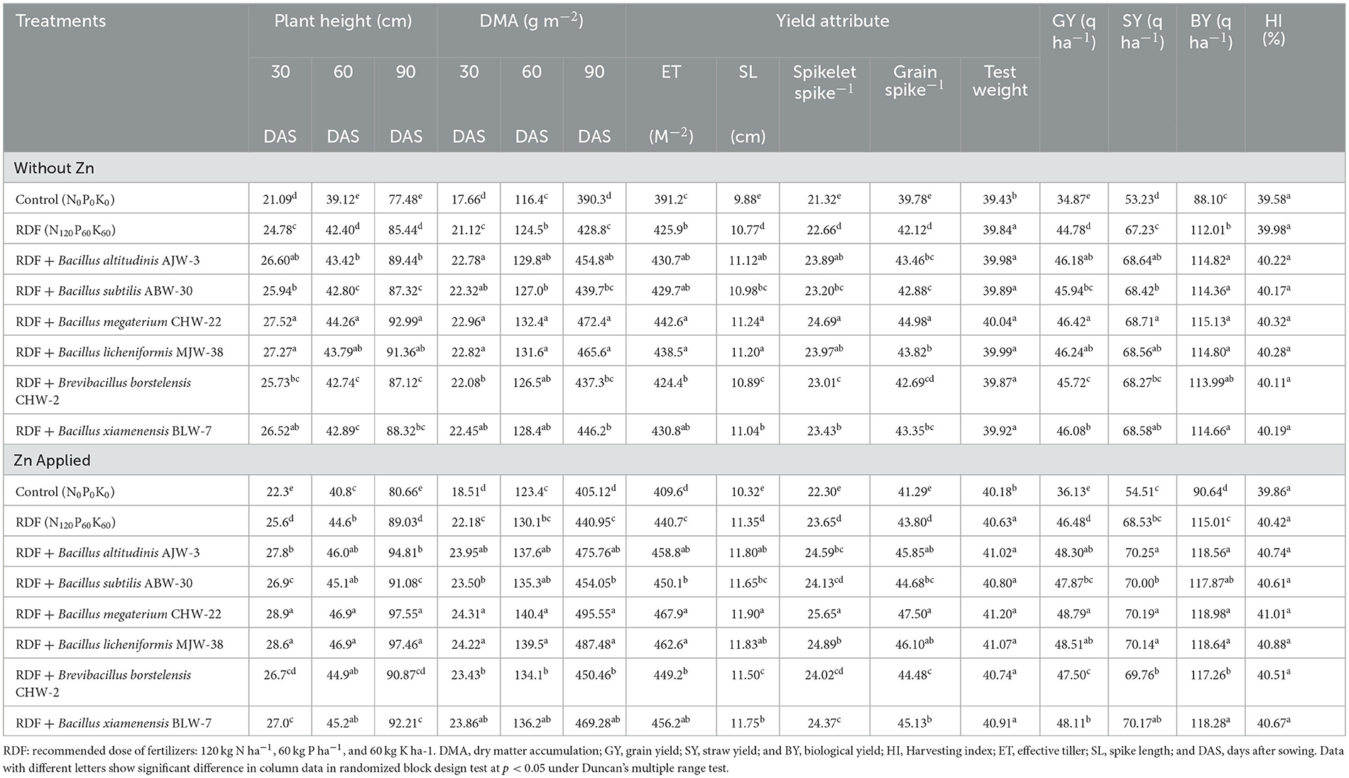Select the cell 77.48e
The image size is (1349, 778).
tap(405, 199)
